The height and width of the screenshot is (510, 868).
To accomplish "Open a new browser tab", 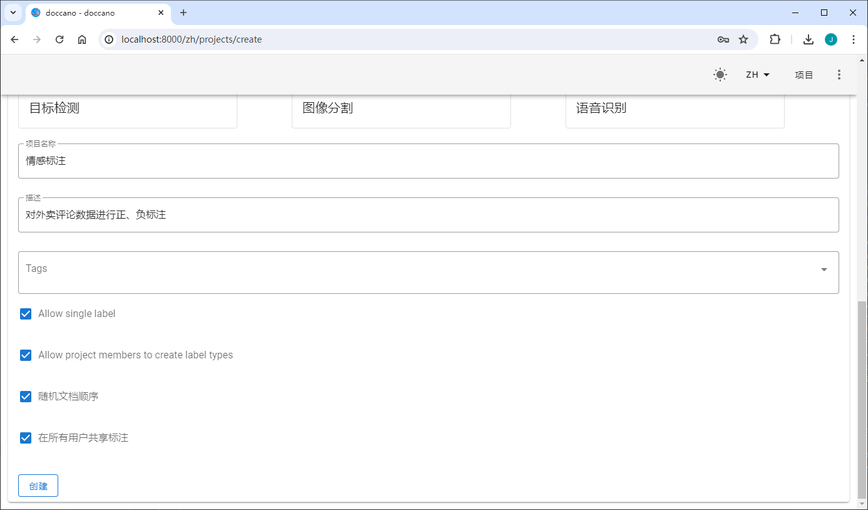I will (x=183, y=13).
